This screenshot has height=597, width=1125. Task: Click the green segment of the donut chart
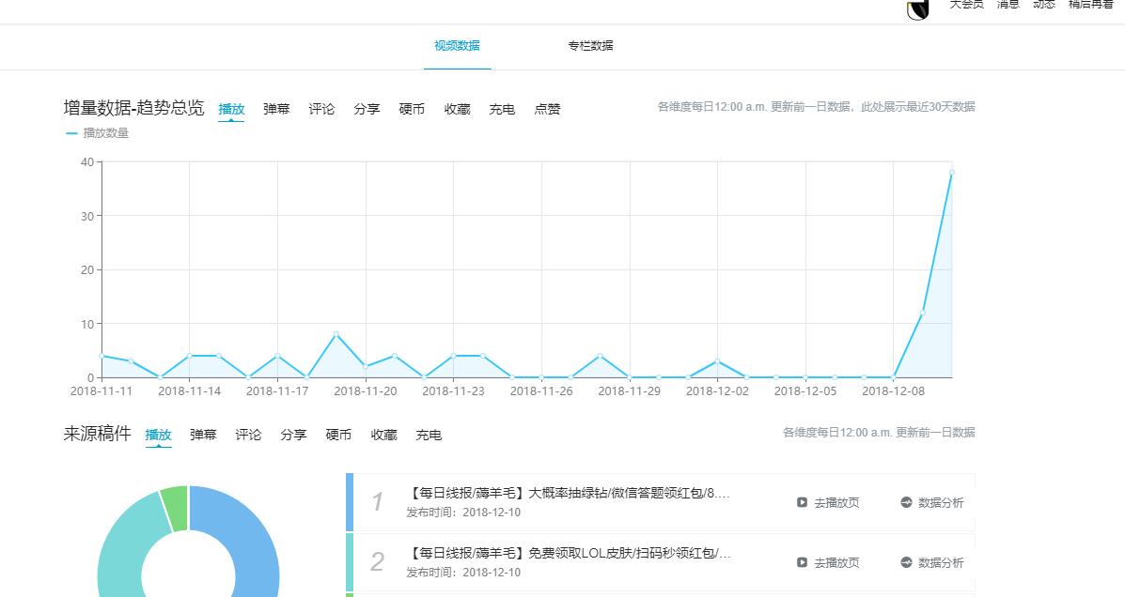pos(175,507)
